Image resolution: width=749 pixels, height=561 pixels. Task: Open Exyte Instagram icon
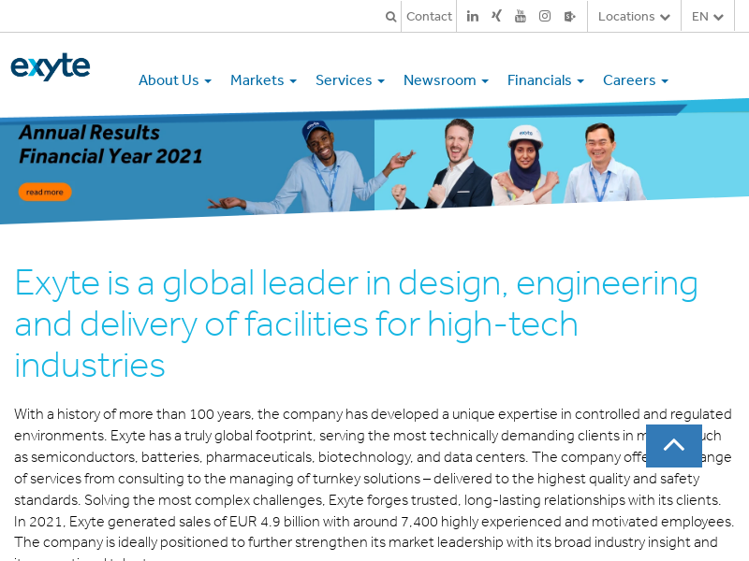pos(545,16)
